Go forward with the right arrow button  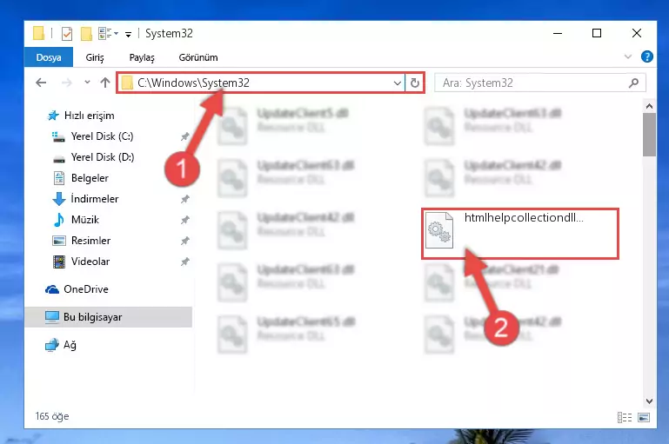click(67, 83)
